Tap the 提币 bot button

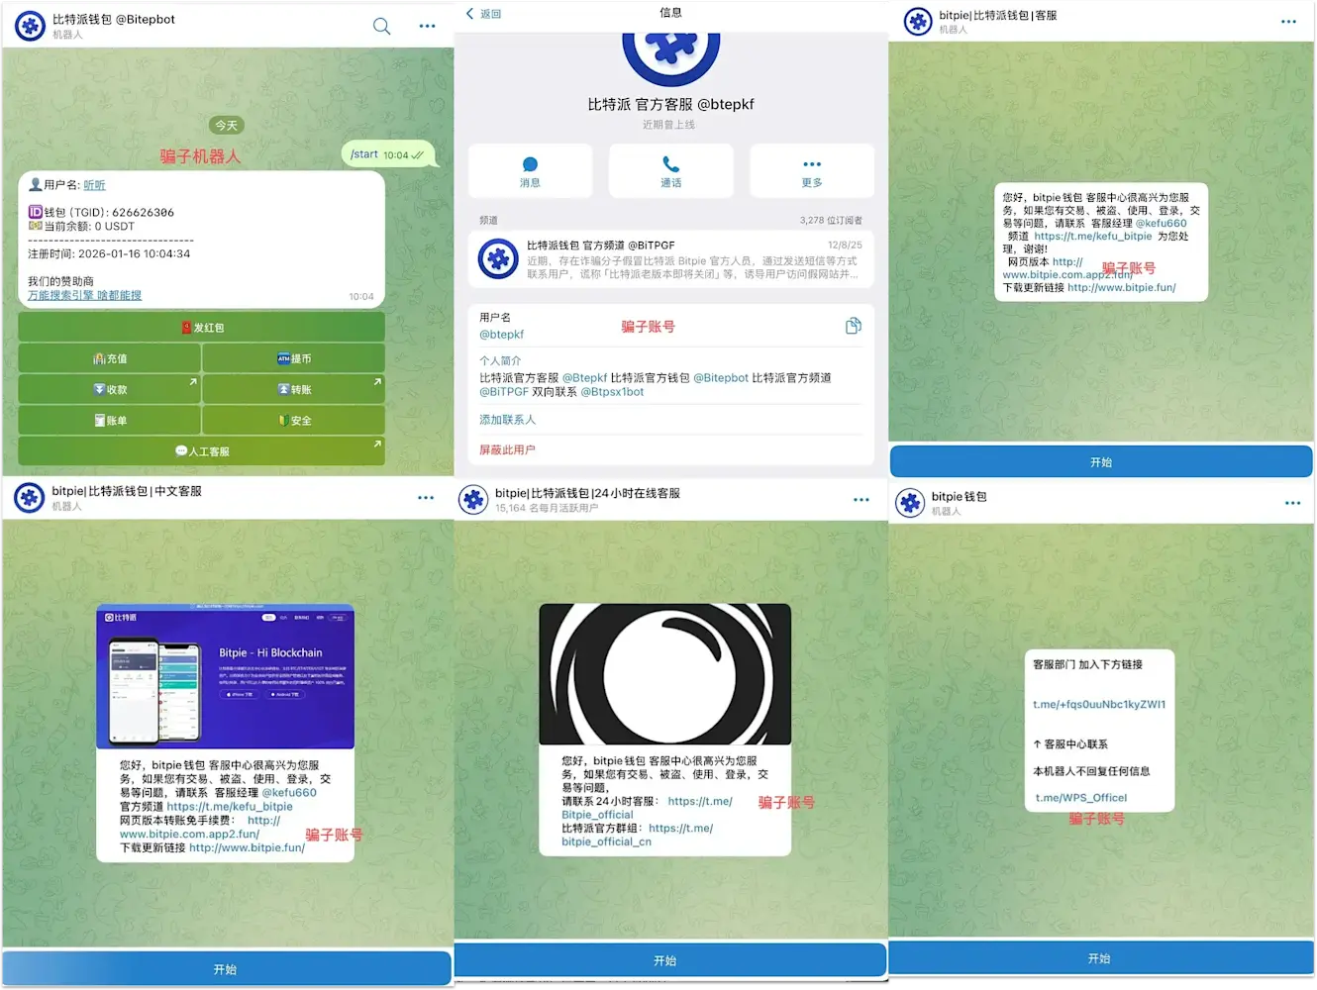click(x=293, y=358)
